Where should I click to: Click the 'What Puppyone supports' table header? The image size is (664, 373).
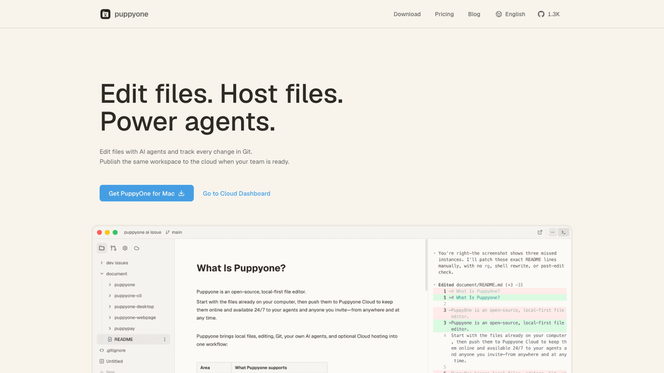pos(279,367)
